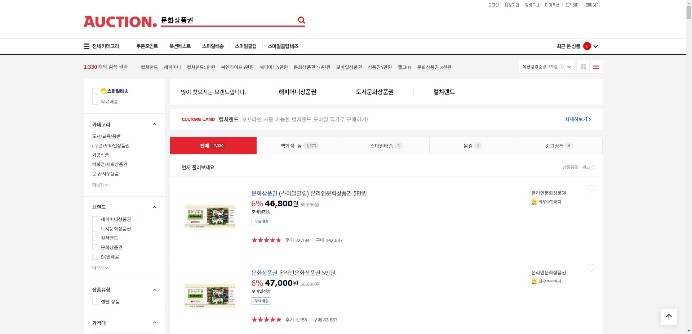Switch to grid view icon

pos(583,67)
